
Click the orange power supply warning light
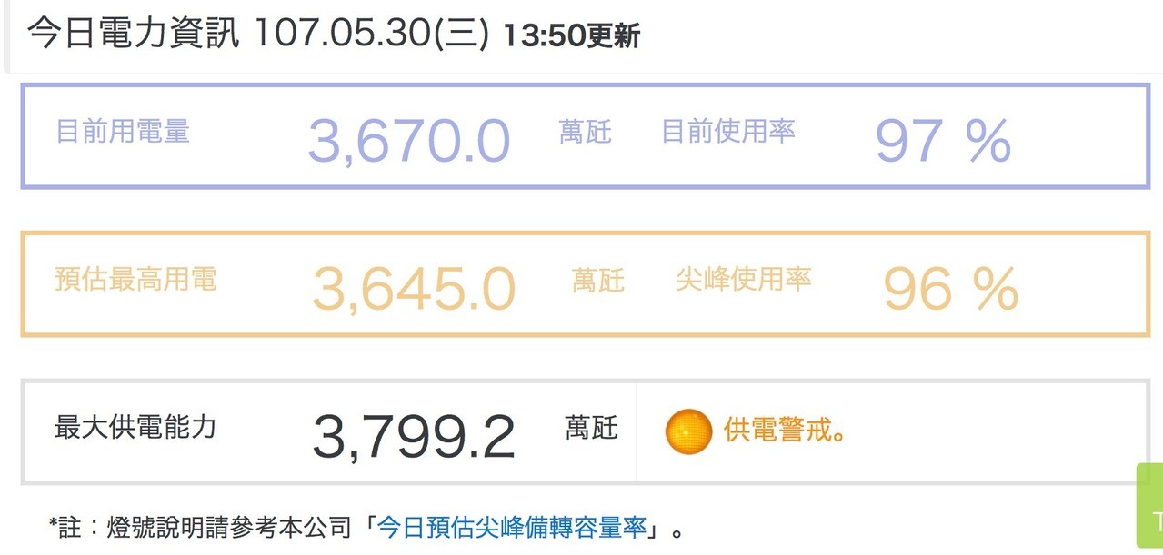tap(688, 431)
